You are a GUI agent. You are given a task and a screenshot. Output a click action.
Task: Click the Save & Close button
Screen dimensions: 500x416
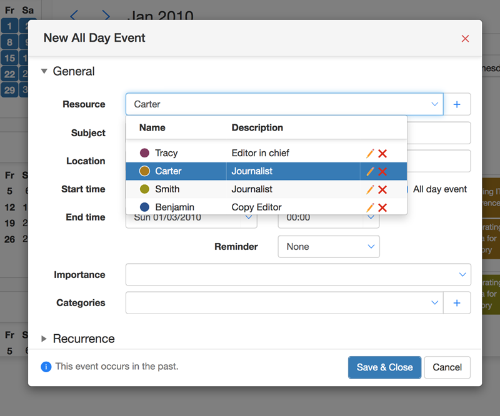(x=384, y=367)
